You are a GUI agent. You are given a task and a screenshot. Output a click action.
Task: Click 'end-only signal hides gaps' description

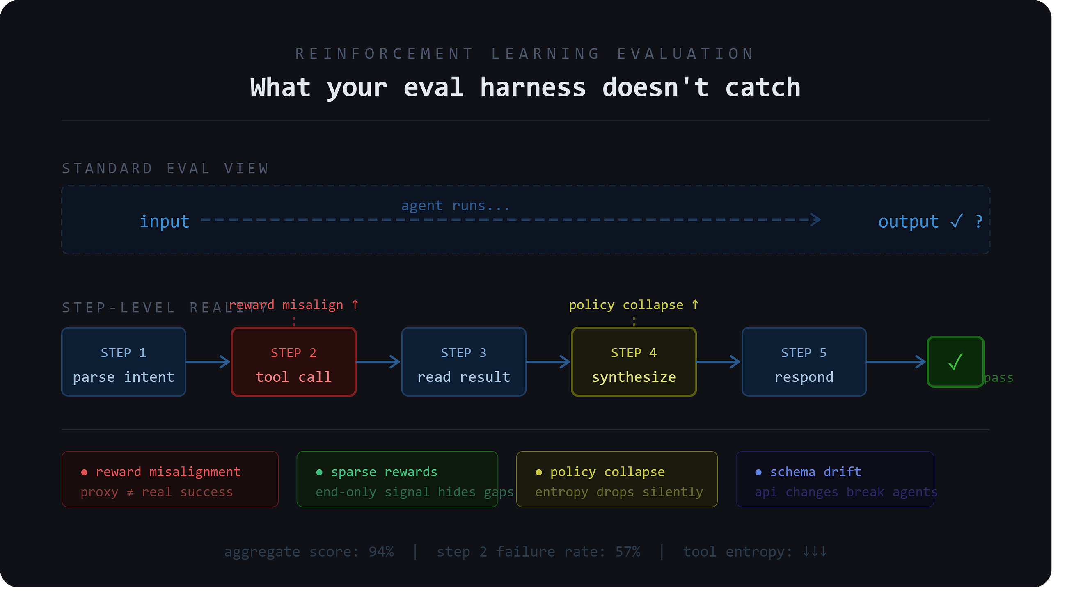414,492
